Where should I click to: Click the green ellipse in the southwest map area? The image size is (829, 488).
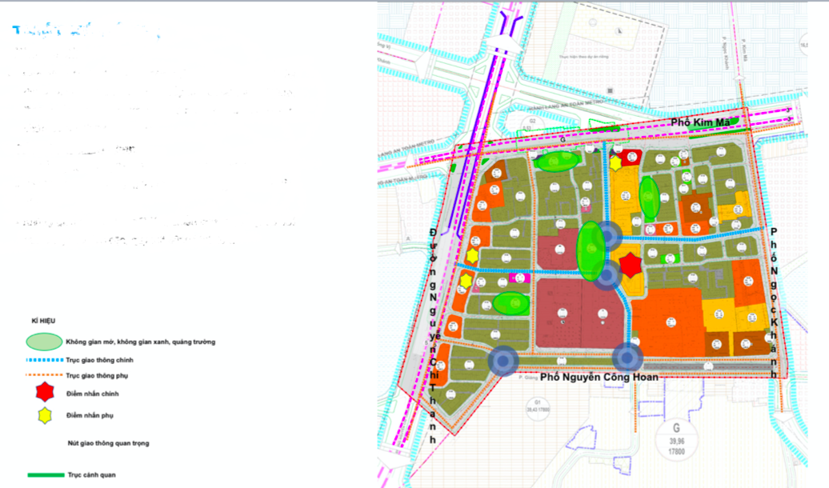point(511,304)
